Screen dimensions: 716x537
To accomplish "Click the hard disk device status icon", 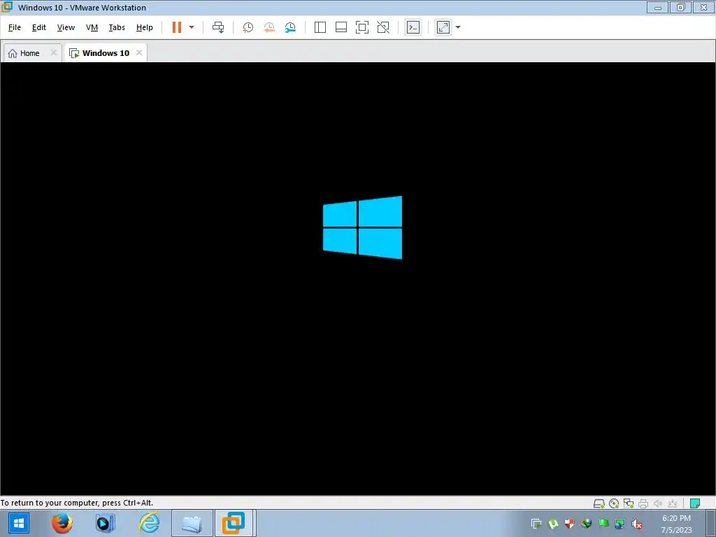I will point(599,503).
